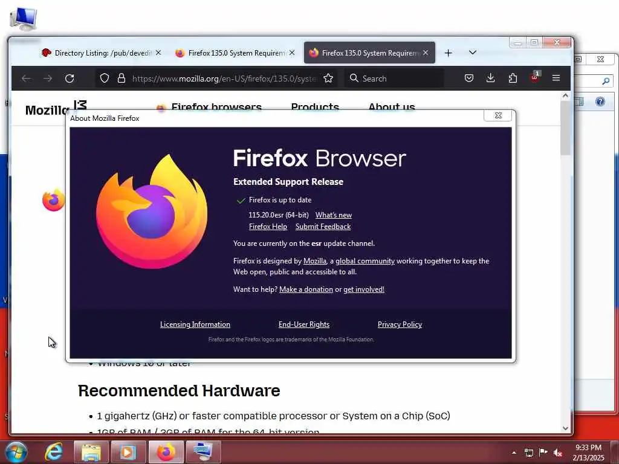Open the Windows Start button

coord(16,452)
